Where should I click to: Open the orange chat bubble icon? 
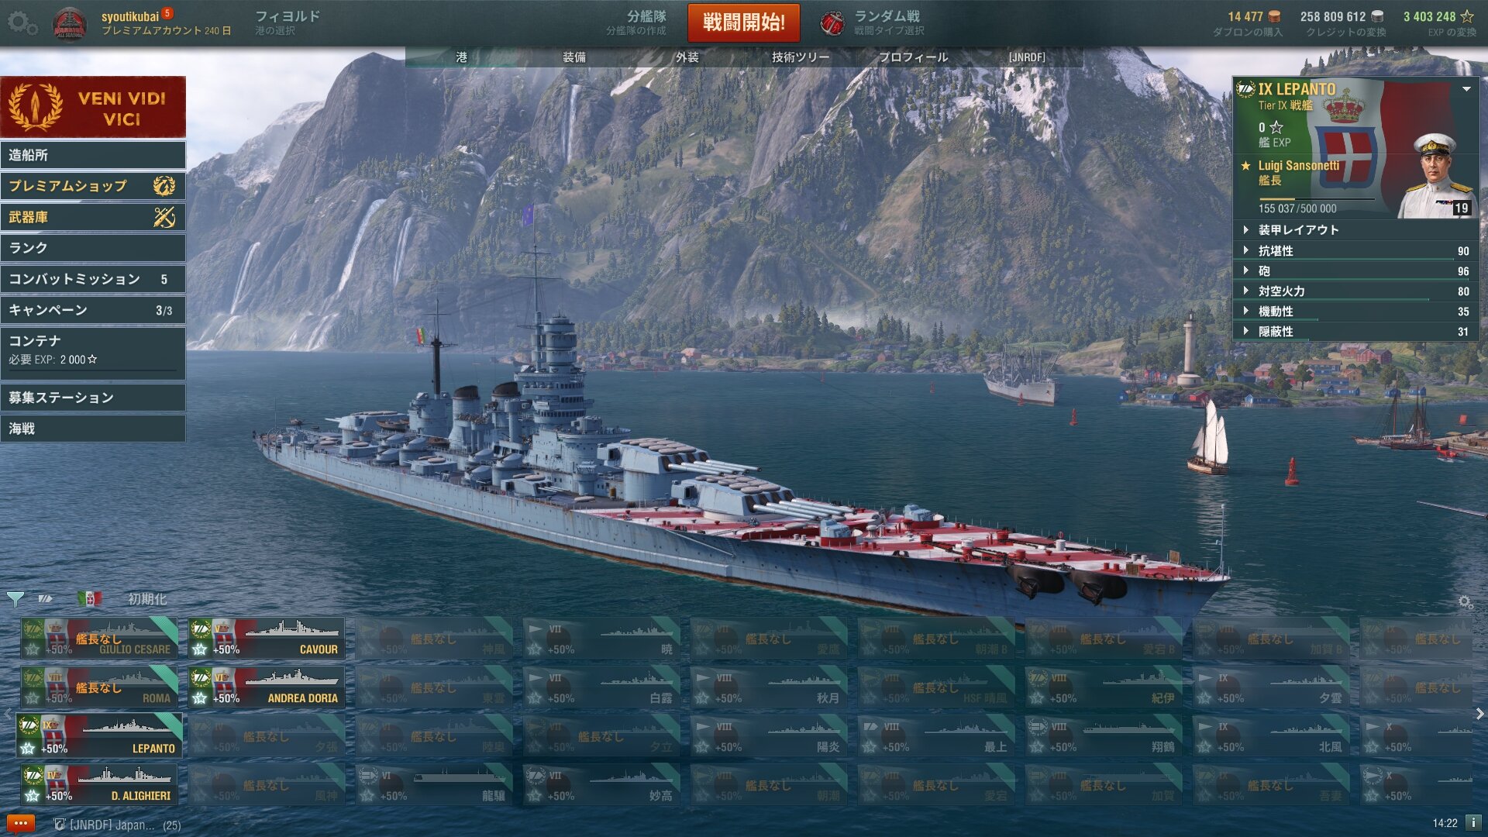point(20,824)
